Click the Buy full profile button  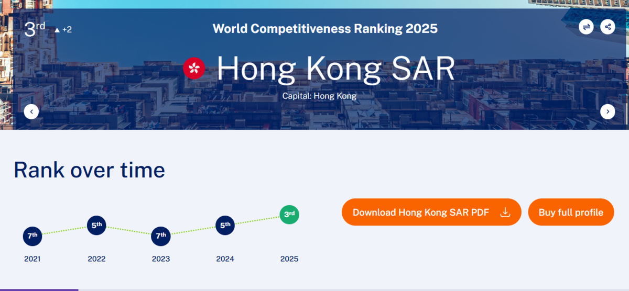click(x=571, y=212)
